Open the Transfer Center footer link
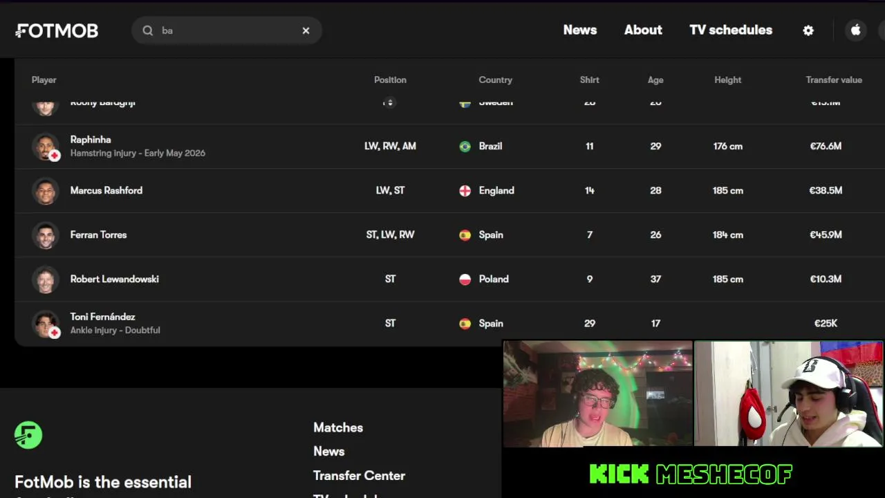 pyautogui.click(x=359, y=475)
